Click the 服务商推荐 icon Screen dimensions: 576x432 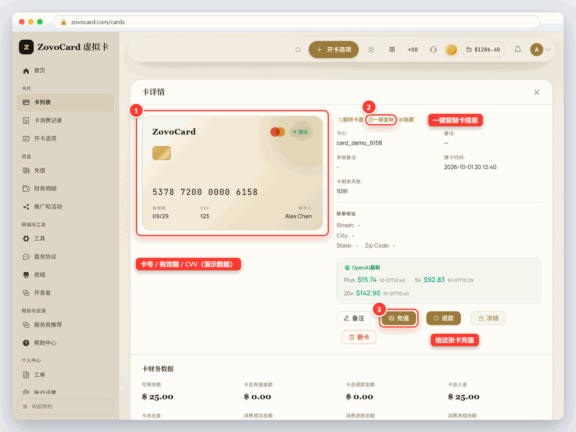point(26,325)
